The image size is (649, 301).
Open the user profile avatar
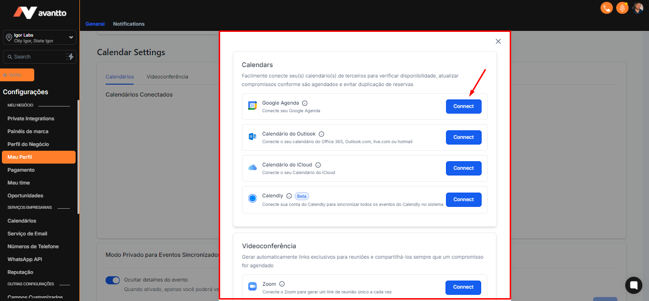pos(638,8)
